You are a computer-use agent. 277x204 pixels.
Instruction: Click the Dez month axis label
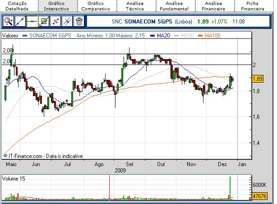tap(222, 164)
